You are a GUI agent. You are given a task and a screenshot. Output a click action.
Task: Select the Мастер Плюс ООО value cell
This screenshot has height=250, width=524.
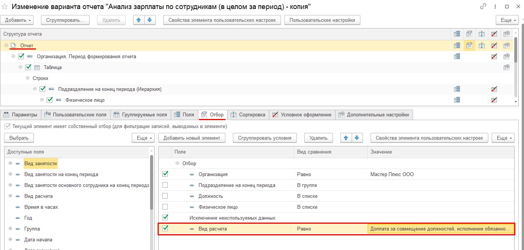tap(440, 174)
